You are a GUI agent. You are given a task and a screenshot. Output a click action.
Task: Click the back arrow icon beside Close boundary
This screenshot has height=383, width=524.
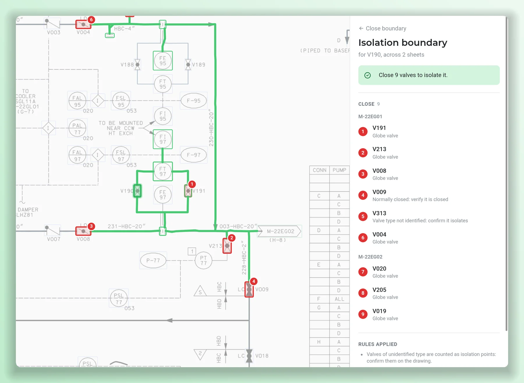[x=361, y=28]
